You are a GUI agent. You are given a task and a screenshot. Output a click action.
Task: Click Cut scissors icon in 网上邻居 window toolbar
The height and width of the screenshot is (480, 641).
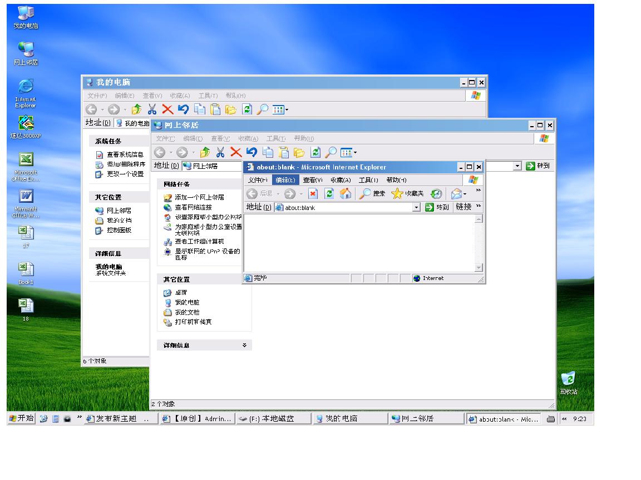(x=220, y=152)
